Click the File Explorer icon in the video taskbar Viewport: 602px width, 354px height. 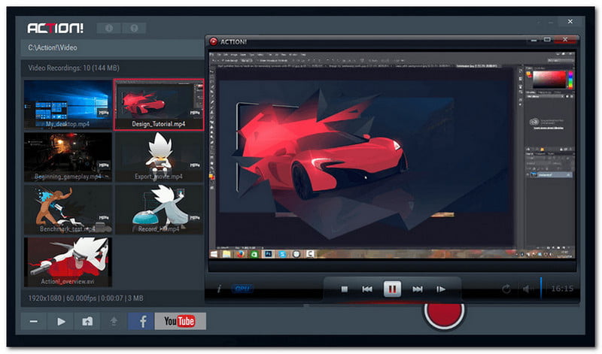(x=227, y=254)
